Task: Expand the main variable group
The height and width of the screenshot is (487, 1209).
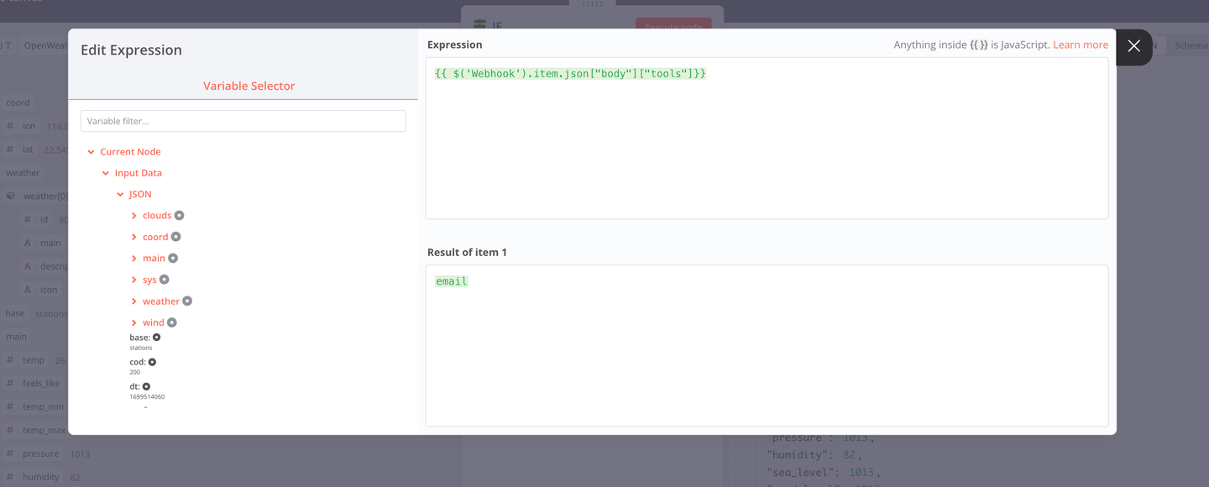Action: tap(134, 259)
